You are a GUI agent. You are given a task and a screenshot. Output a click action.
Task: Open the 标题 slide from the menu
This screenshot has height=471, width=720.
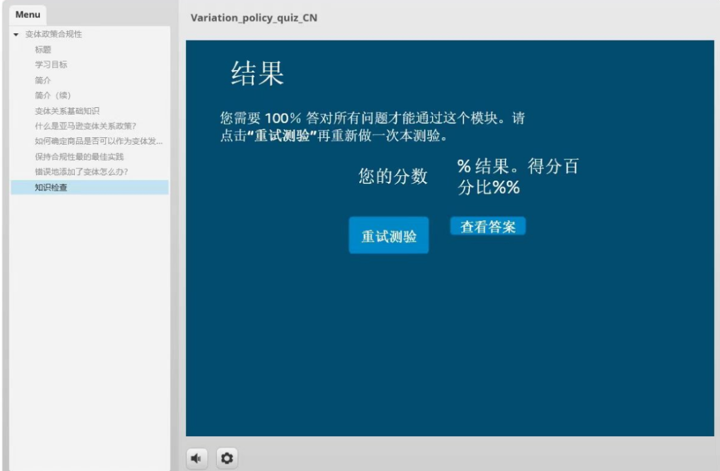(x=43, y=49)
